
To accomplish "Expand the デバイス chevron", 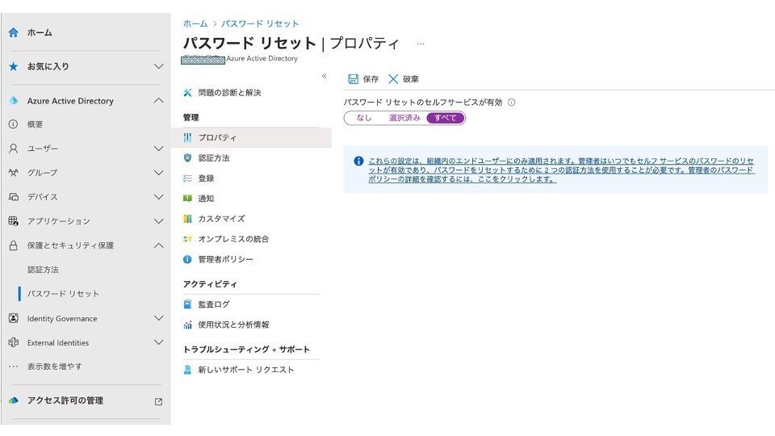I will click(158, 197).
